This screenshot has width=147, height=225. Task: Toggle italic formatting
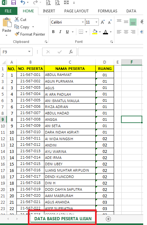[60, 32]
